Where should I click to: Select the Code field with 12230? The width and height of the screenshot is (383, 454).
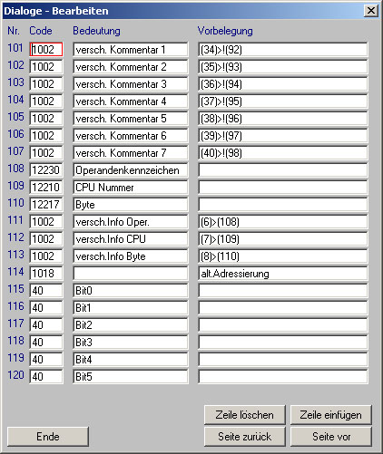pos(46,169)
